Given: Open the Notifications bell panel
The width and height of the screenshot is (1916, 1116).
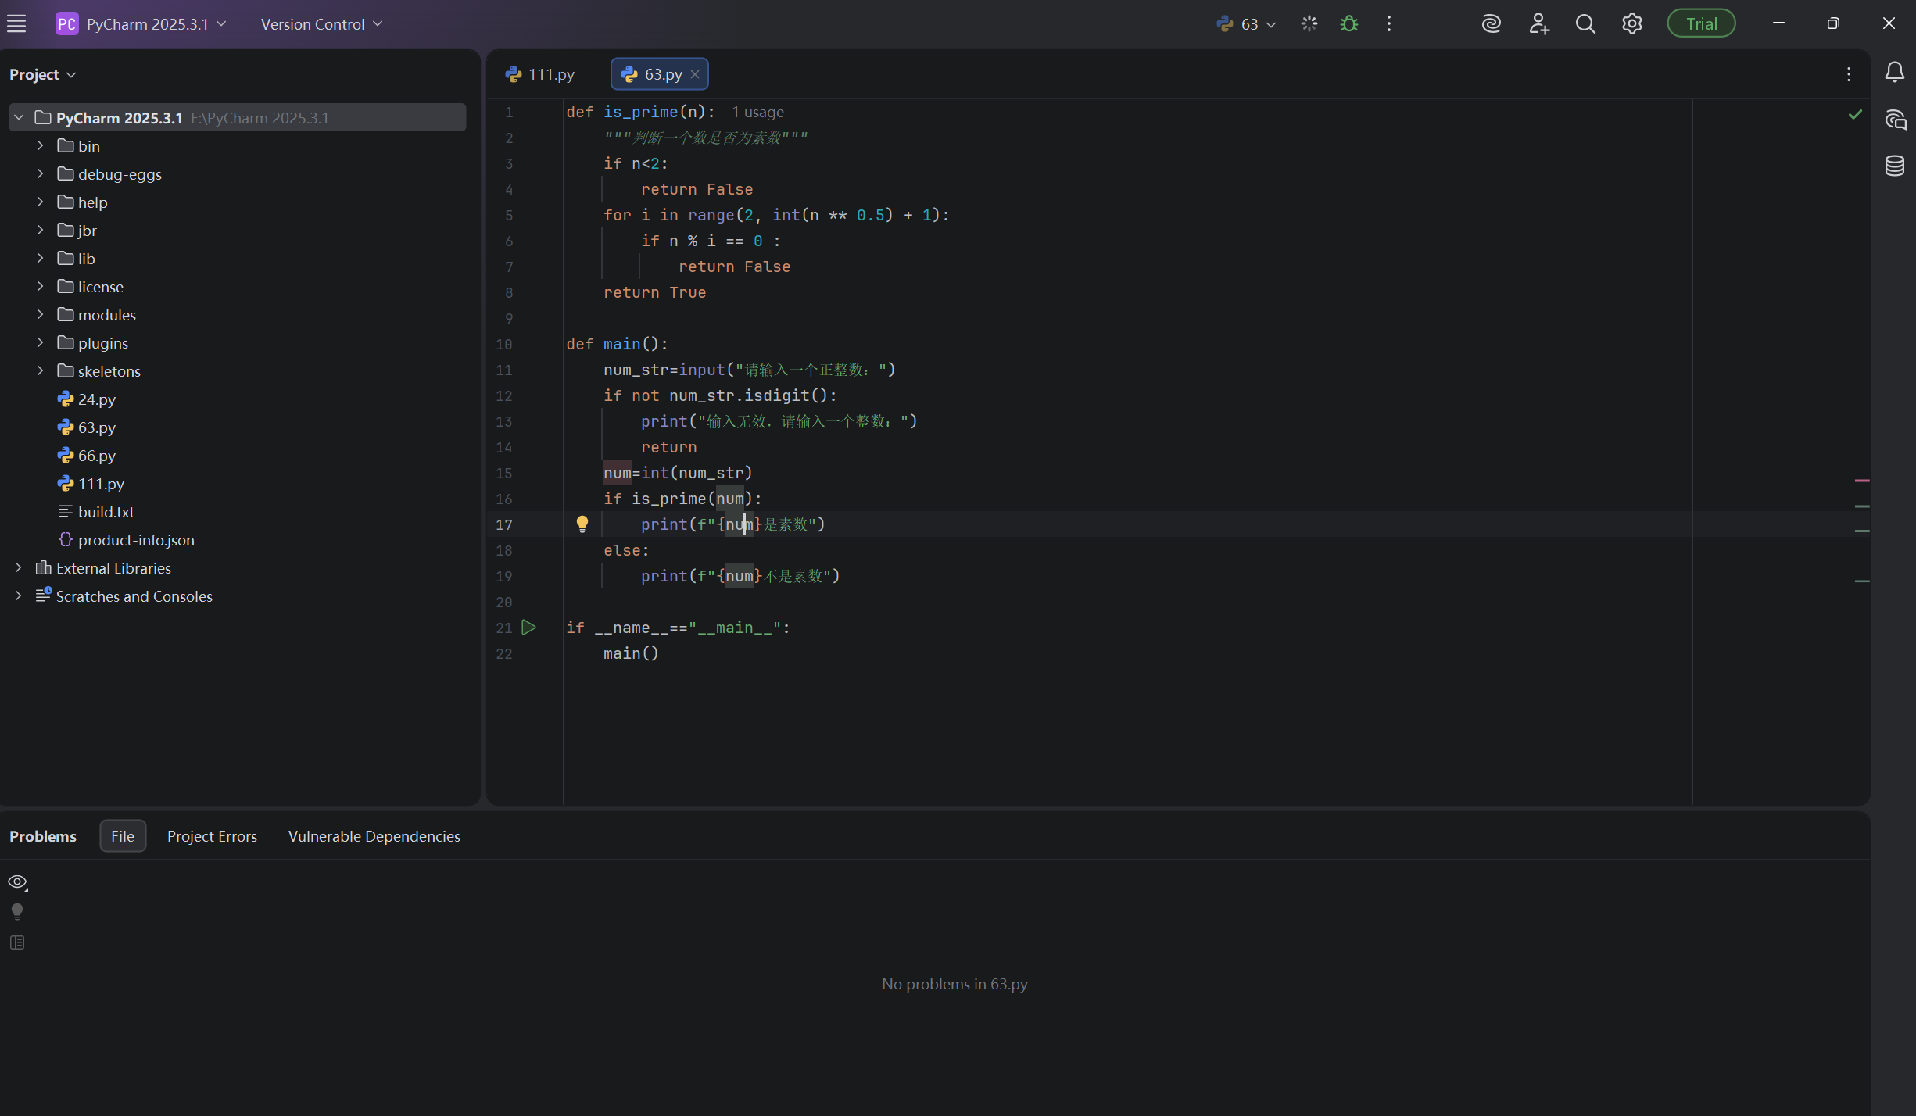Looking at the screenshot, I should pyautogui.click(x=1894, y=73).
